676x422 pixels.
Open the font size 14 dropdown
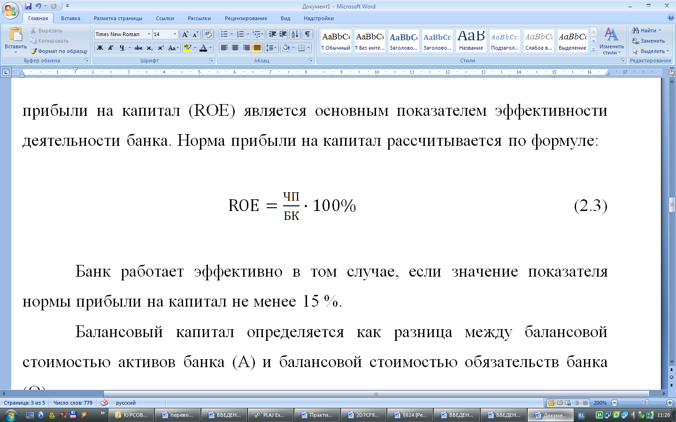coord(175,34)
